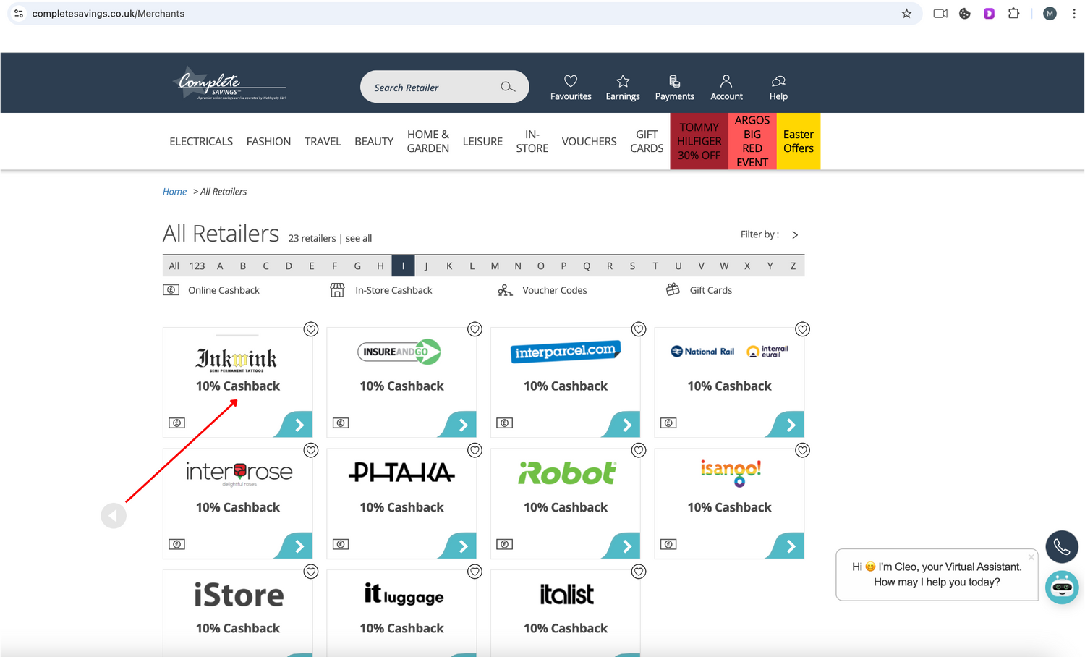Favourite iStore with heart toggle

pos(311,572)
